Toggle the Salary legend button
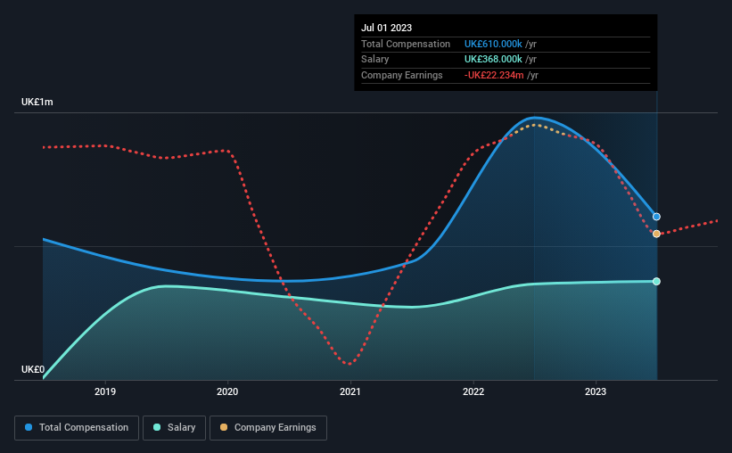Viewport: 732px width, 453px height. tap(174, 428)
